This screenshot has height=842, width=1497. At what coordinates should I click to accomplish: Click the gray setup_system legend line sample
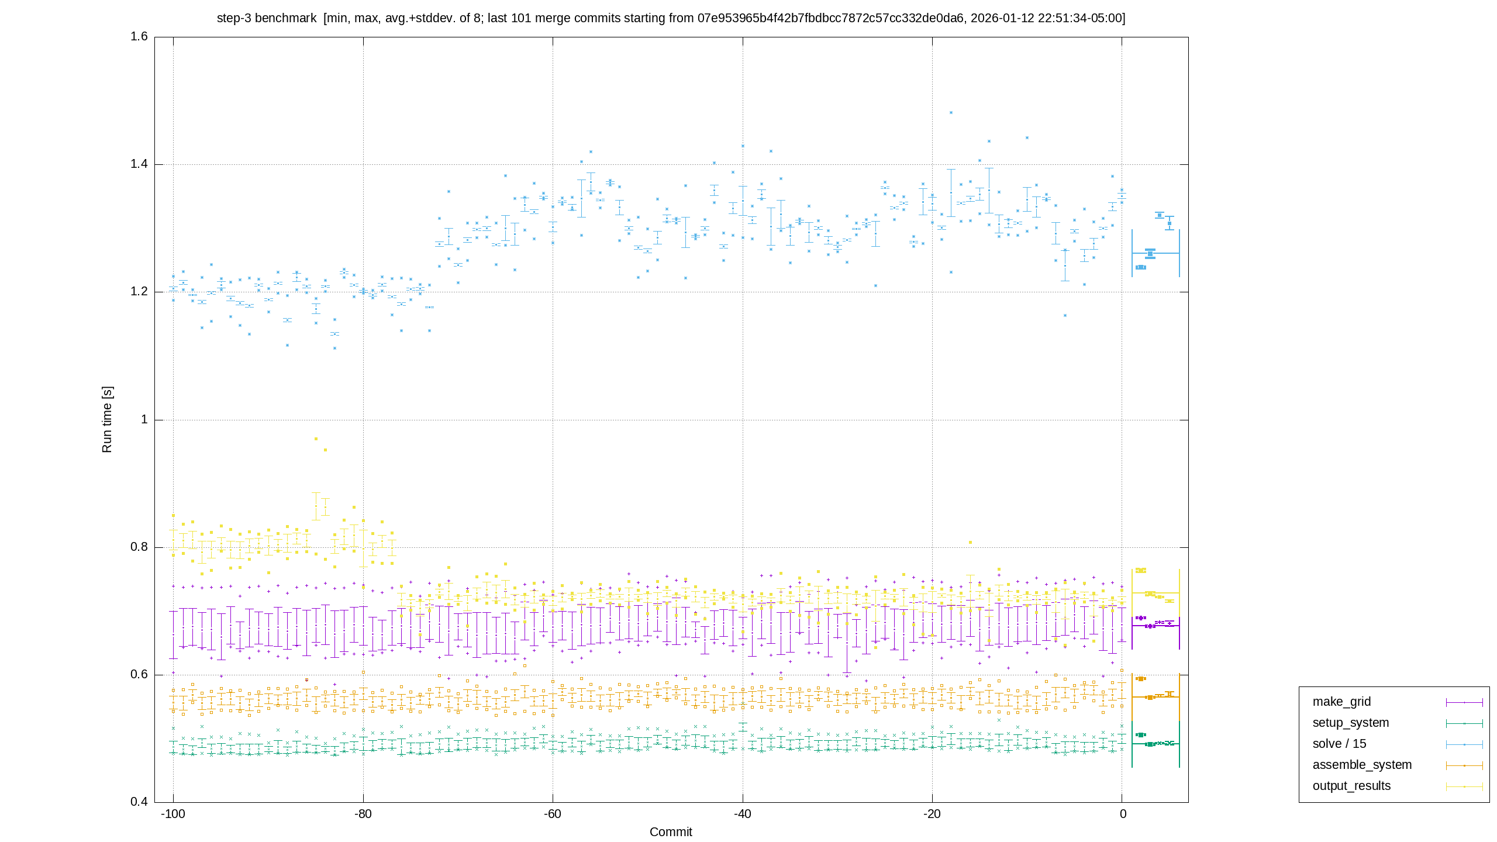coord(1464,723)
